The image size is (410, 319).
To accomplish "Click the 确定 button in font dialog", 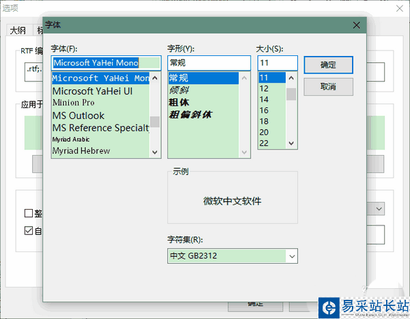I will click(x=328, y=65).
